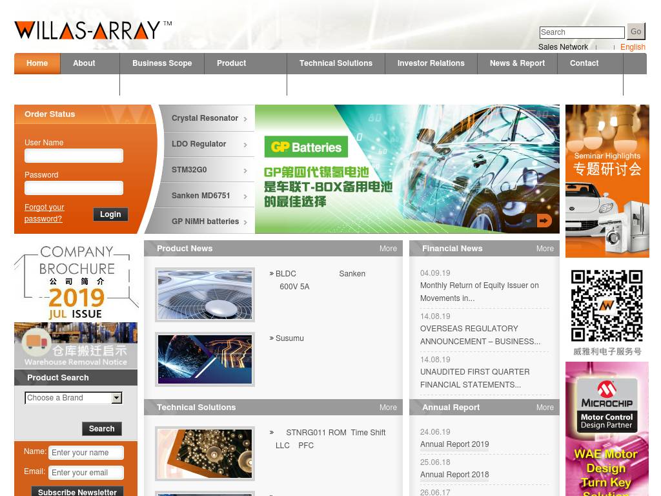Focus the newsletter Email input field

point(86,472)
